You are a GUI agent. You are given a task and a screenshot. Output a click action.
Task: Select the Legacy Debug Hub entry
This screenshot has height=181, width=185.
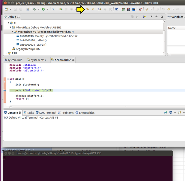click(27, 49)
